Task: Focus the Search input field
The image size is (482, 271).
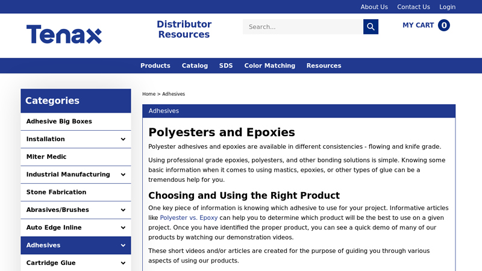Action: pyautogui.click(x=303, y=26)
